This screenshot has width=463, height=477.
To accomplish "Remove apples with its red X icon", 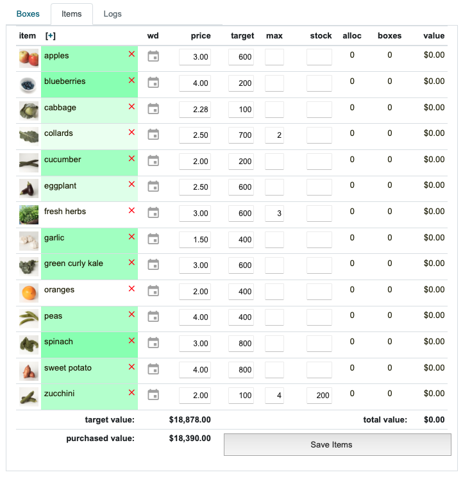I will click(131, 54).
